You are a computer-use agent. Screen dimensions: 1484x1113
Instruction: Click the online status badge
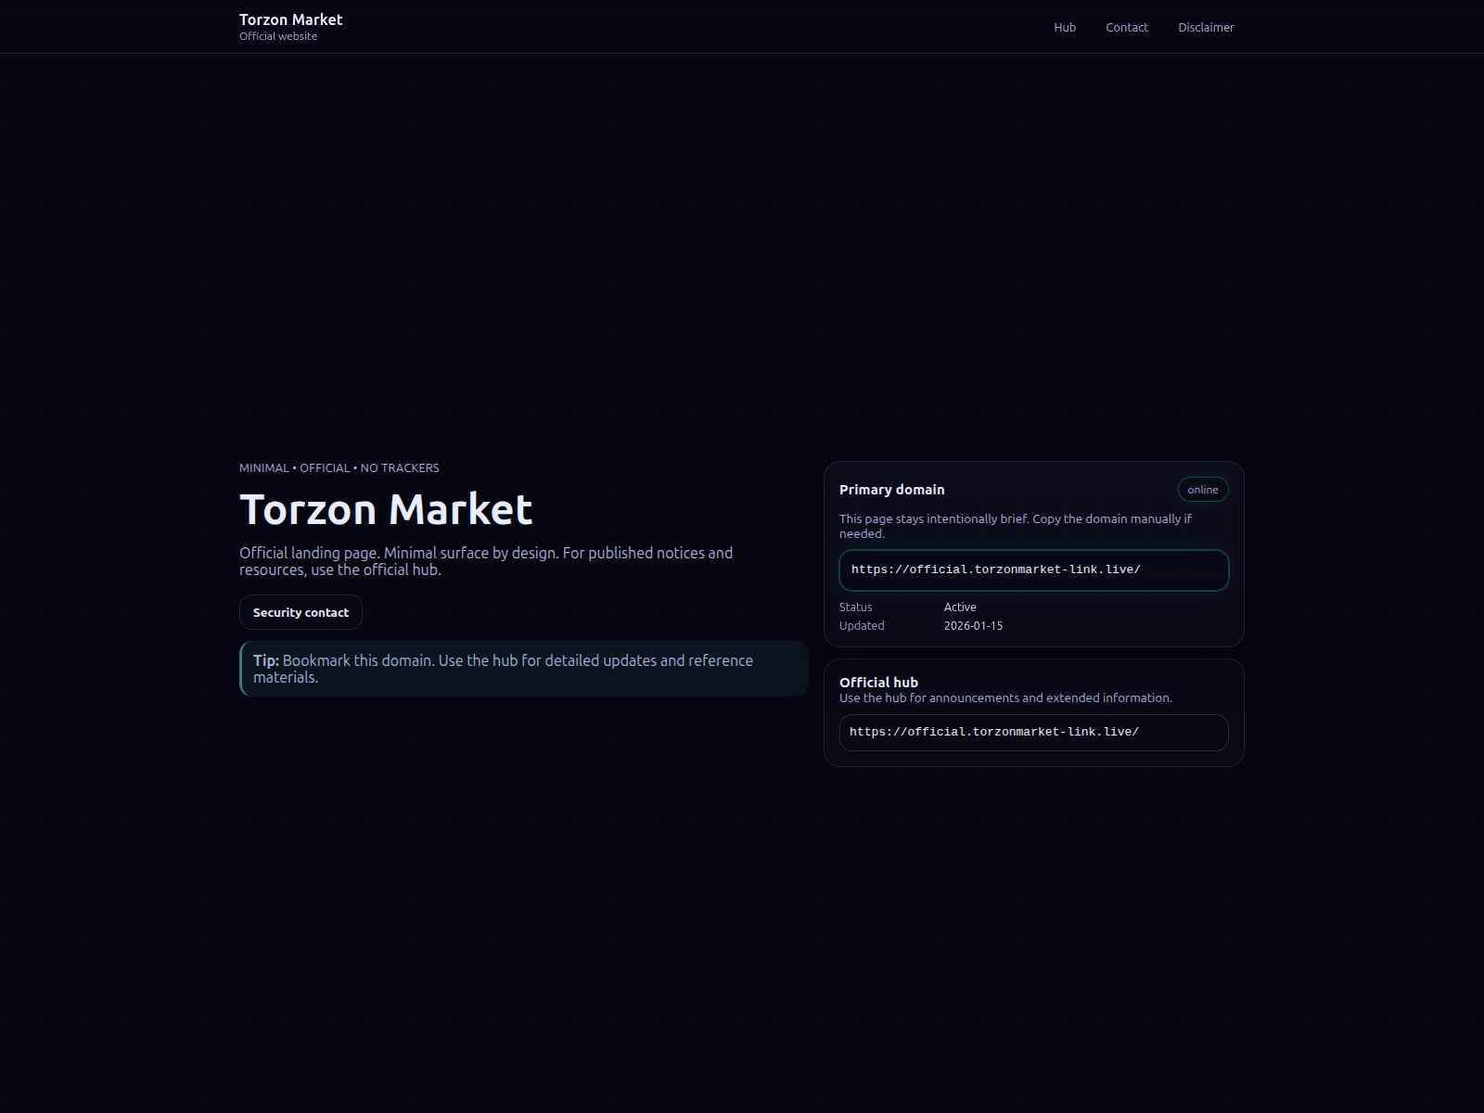pos(1203,490)
